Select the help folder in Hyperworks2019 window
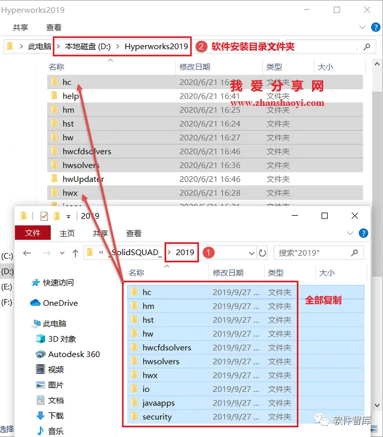The width and height of the screenshot is (383, 437). pyautogui.click(x=205, y=96)
